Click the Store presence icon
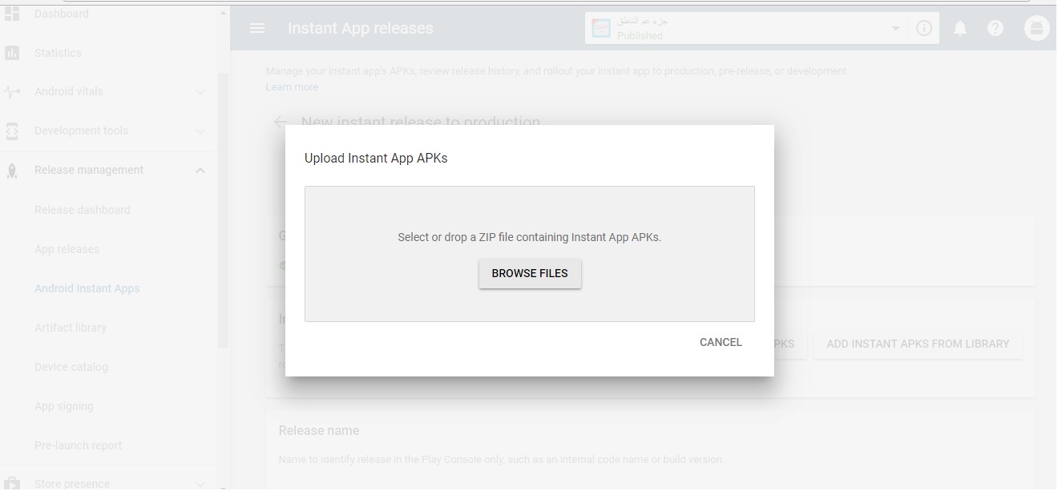 coord(12,484)
